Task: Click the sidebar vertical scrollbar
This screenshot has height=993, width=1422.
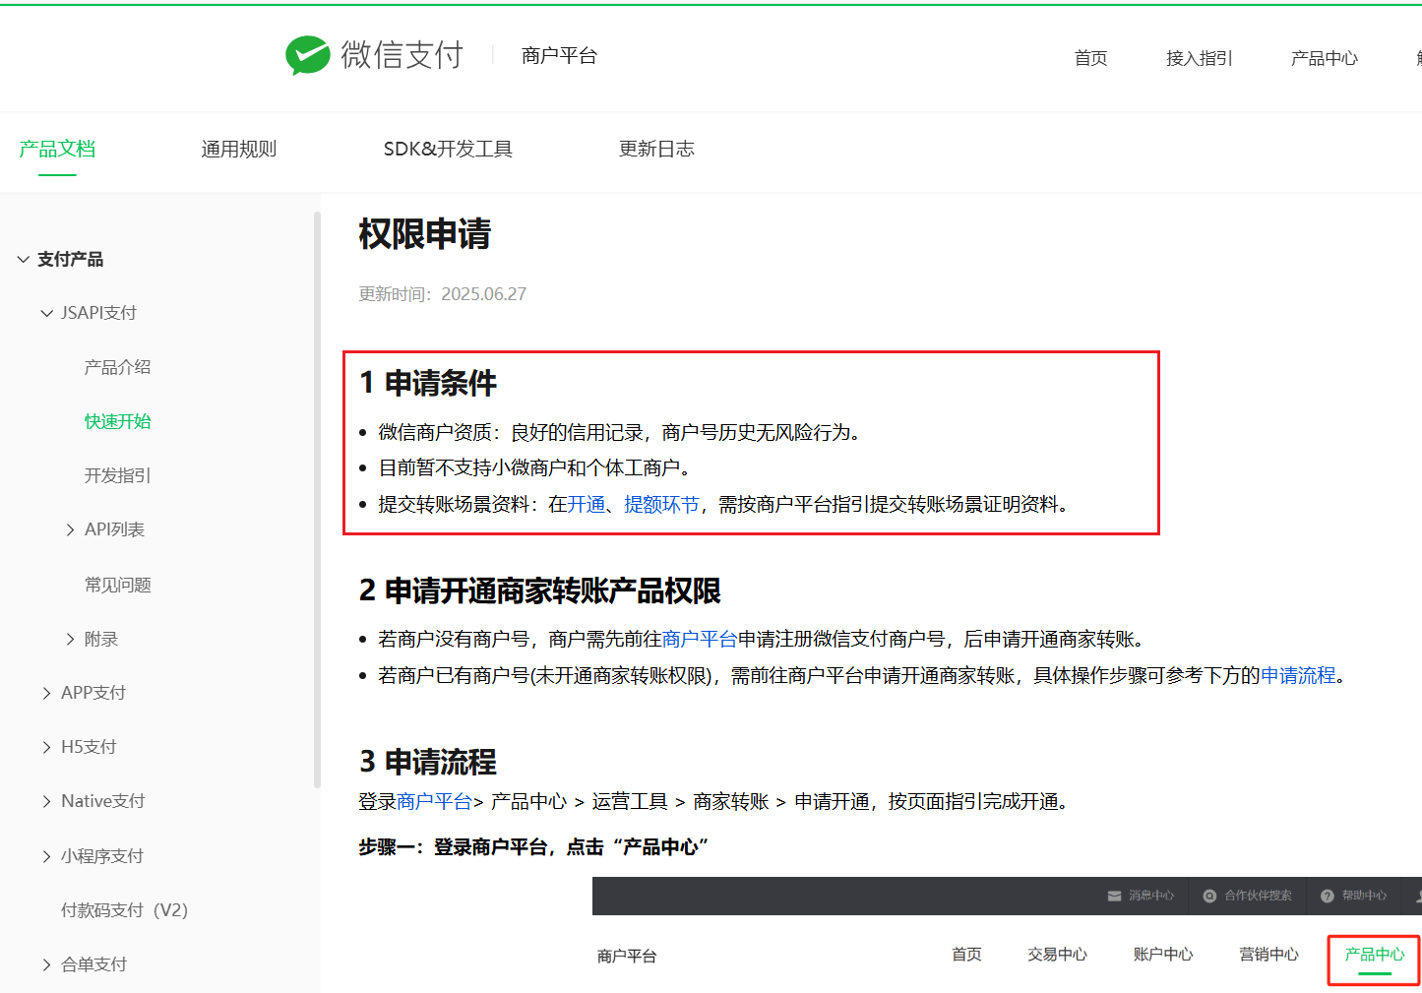Action: [x=317, y=499]
